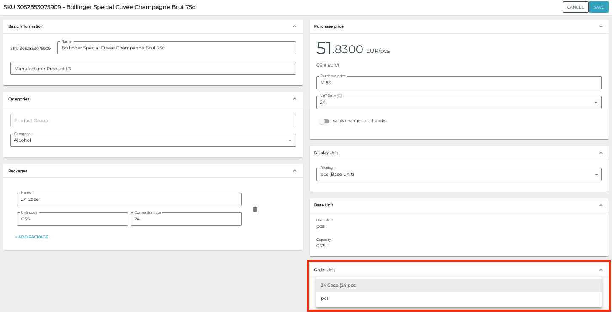Collapse the Display Unit panel
This screenshot has height=312, width=612.
coord(601,152)
